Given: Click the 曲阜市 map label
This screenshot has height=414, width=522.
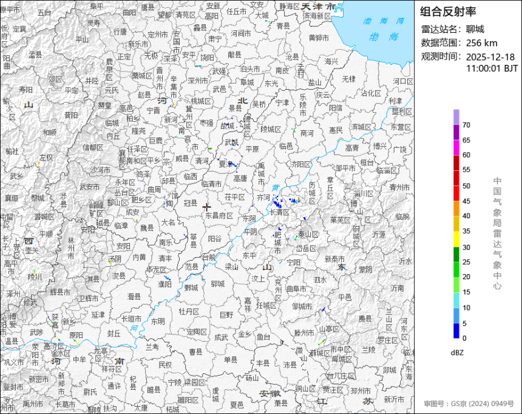Looking at the screenshot, I should [x=296, y=289].
